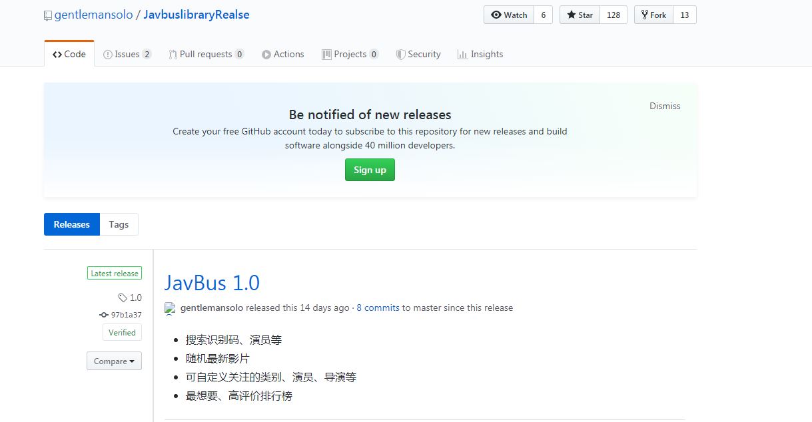Screen dimensions: 812x422
Task: Click the release note 搜索识别码、演员等
Action: coord(234,340)
